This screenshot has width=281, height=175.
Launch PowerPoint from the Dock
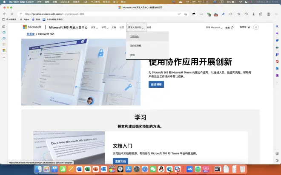tap(95, 169)
